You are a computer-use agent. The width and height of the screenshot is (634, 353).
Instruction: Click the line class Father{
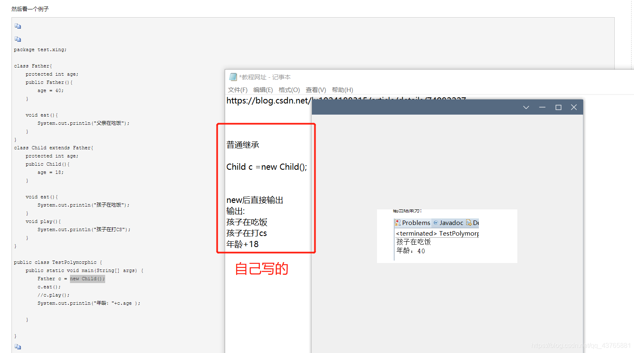click(x=33, y=66)
